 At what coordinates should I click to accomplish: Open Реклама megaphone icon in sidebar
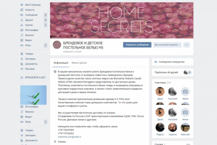(22, 69)
